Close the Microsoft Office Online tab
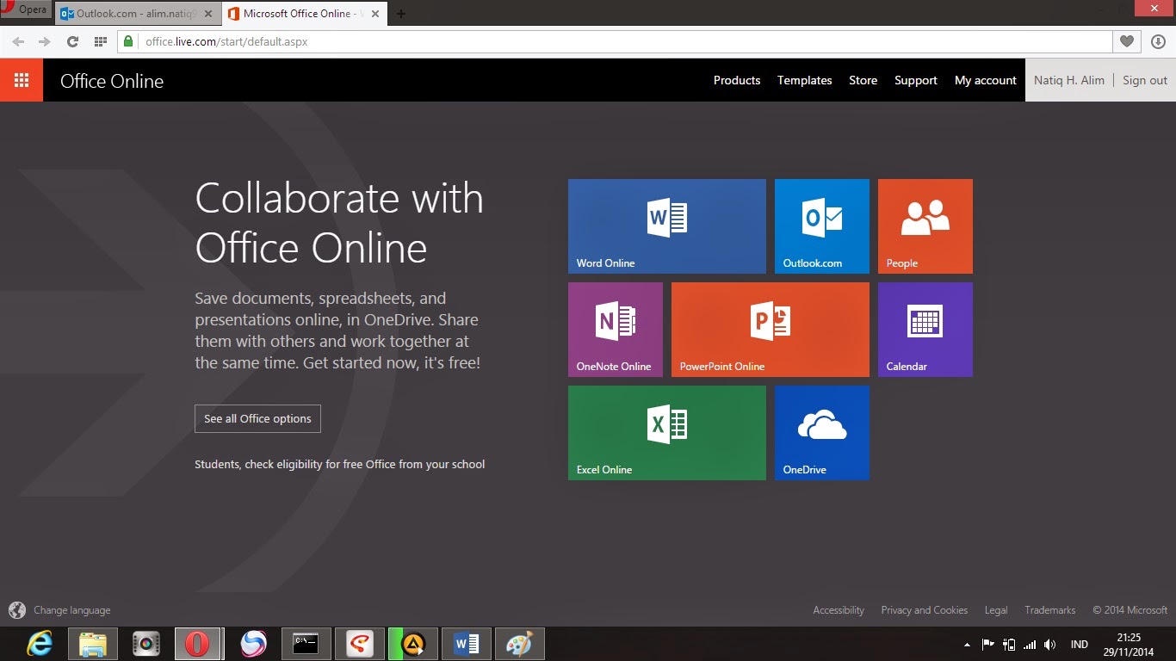This screenshot has width=1176, height=661. pos(374,14)
